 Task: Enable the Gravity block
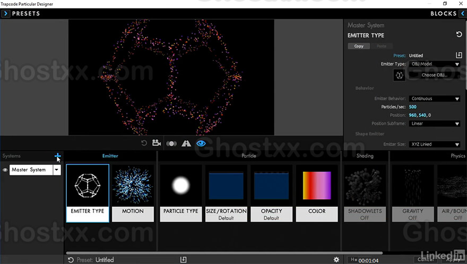click(413, 193)
